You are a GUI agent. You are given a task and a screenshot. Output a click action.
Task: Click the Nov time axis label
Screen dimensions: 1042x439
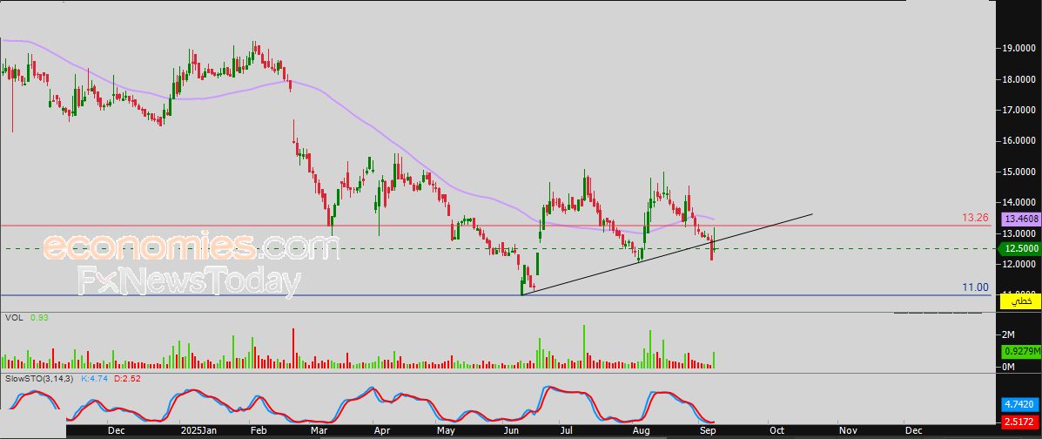(847, 431)
